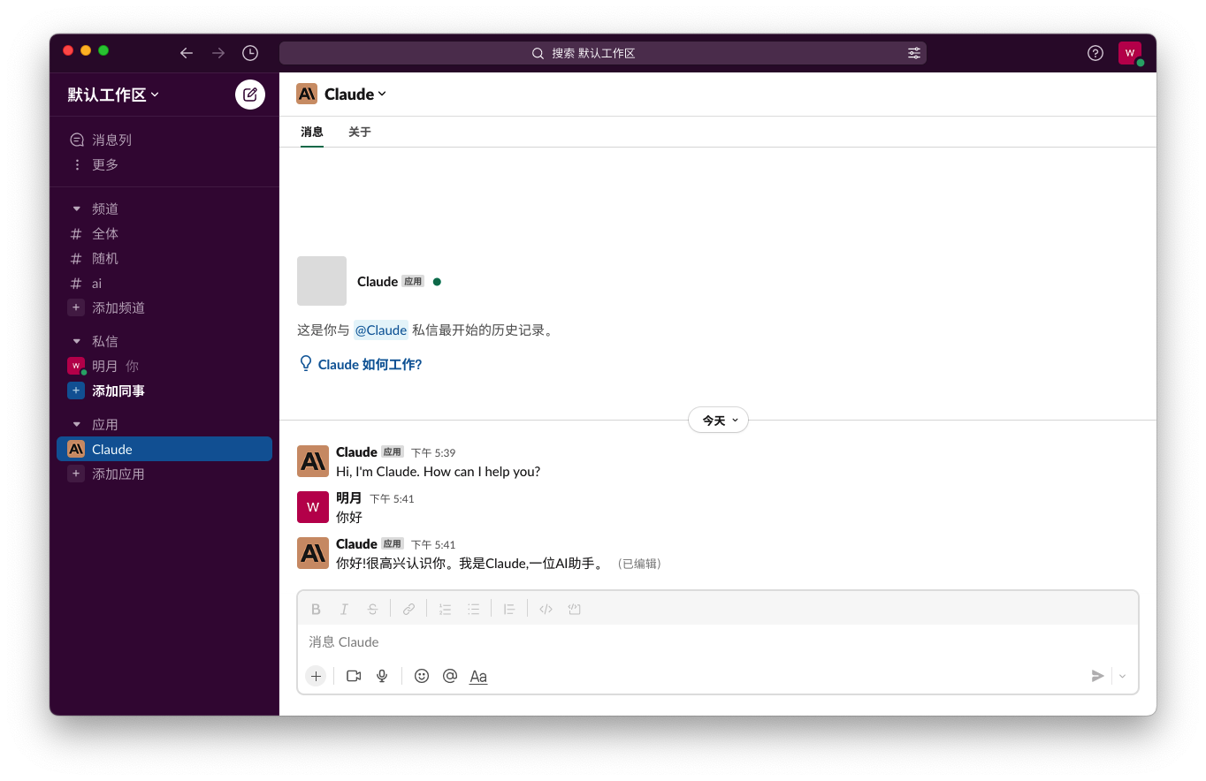Switch to the 消息 tab
This screenshot has width=1206, height=781.
click(312, 133)
